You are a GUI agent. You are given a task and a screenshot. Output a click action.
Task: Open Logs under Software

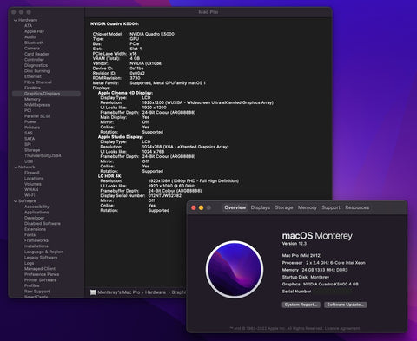(x=29, y=263)
